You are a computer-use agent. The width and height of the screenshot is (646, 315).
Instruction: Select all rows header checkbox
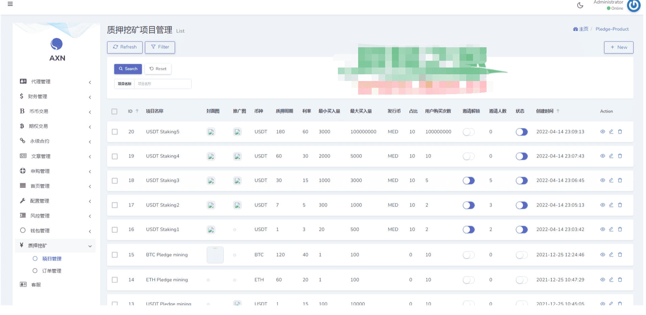(x=115, y=111)
